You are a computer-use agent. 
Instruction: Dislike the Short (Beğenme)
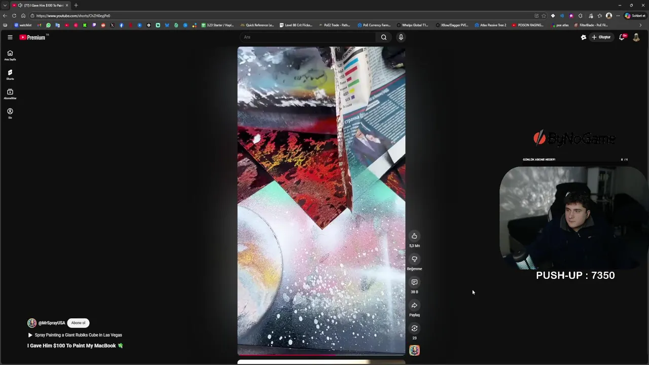[414, 259]
